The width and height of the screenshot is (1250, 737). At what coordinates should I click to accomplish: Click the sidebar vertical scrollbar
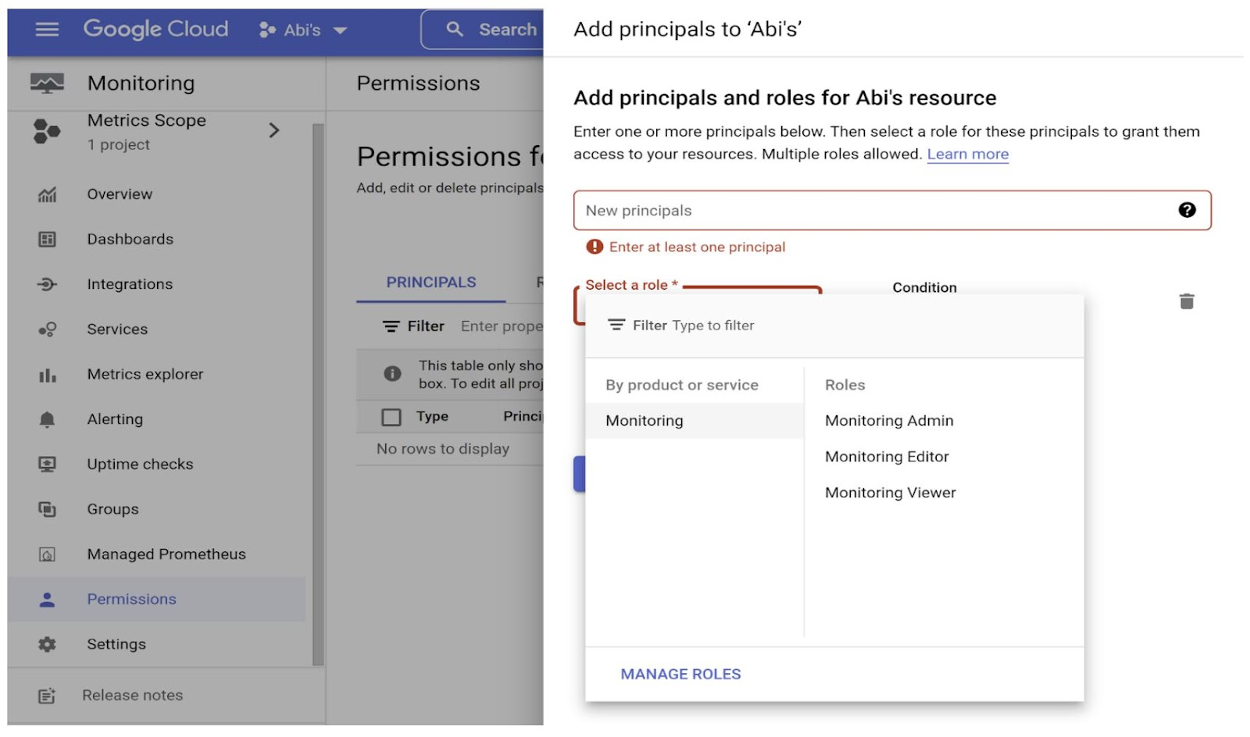point(317,394)
